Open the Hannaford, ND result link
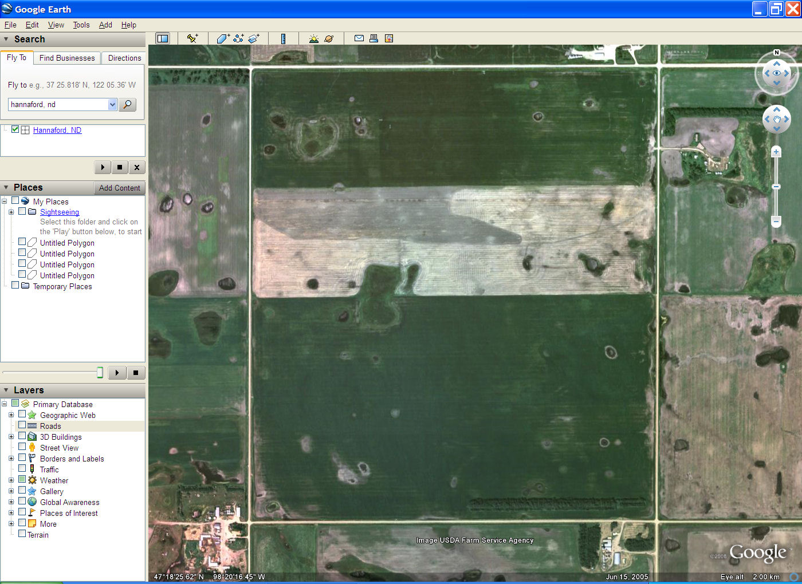Screen dimensions: 802x584 tap(57, 130)
